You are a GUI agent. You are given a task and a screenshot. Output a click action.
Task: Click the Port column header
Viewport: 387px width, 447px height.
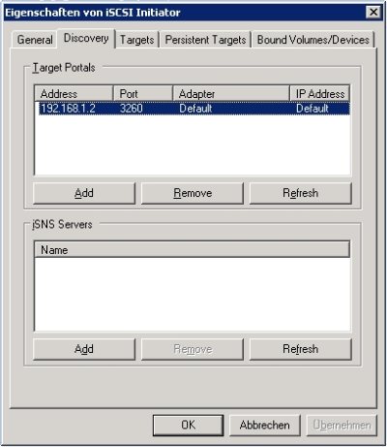pyautogui.click(x=143, y=94)
